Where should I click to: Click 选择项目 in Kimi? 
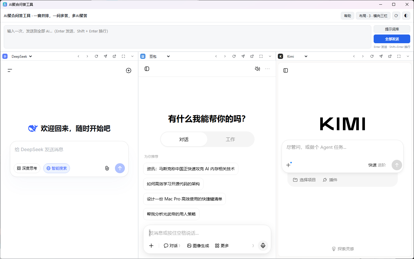(304, 180)
